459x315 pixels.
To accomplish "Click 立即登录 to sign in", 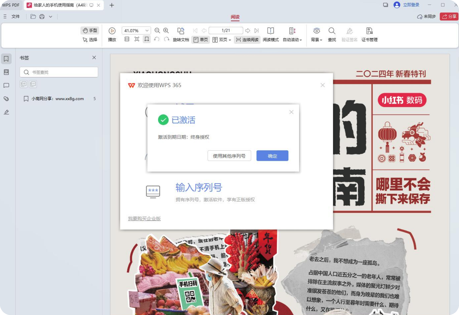I will [411, 5].
